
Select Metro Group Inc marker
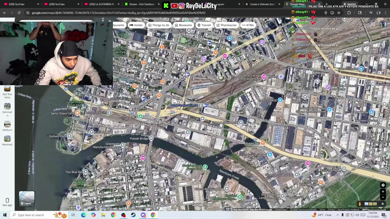coord(203,119)
